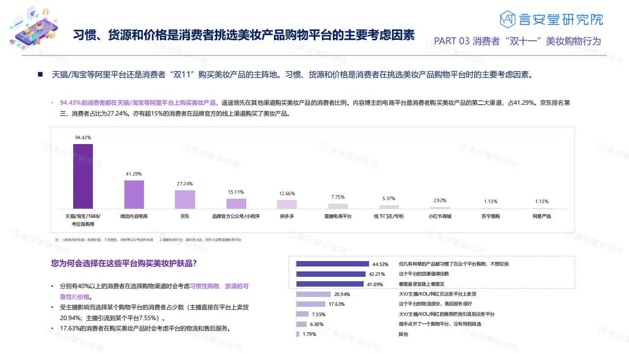
Task: Click the 随手点开了一个购物平台 label
Action: point(440,324)
